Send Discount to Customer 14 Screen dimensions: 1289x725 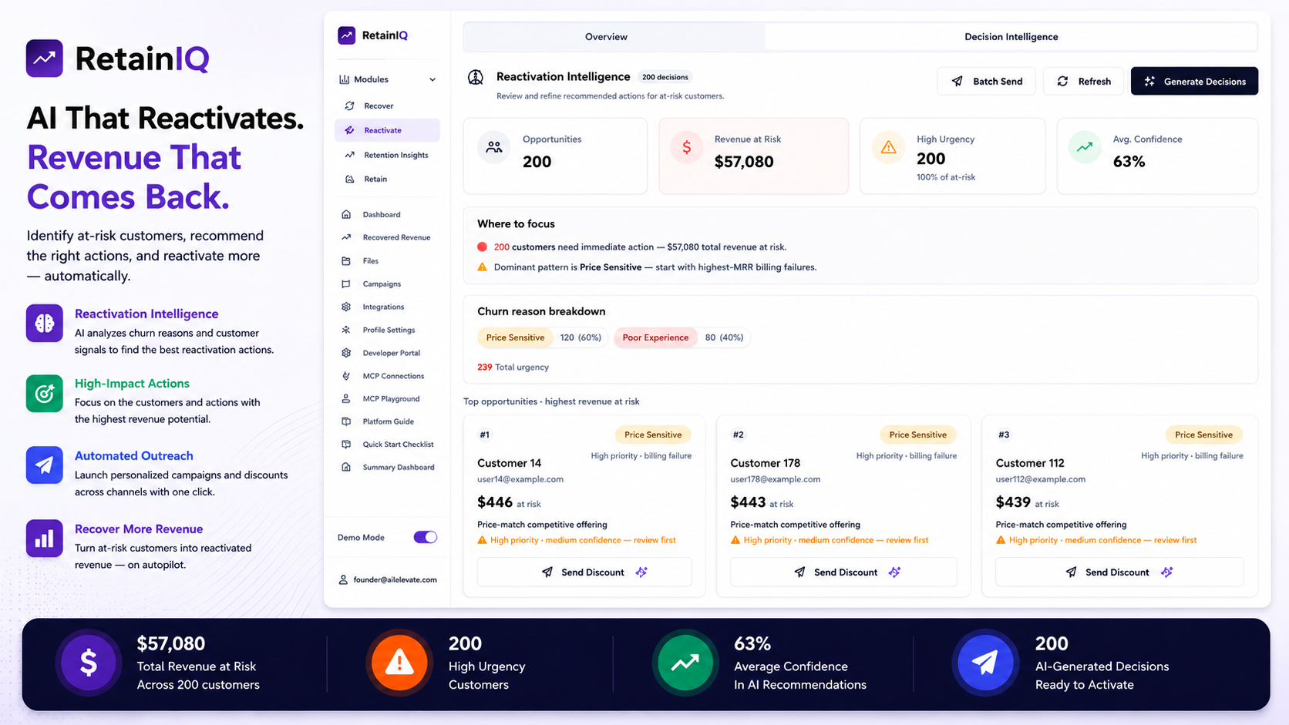[x=584, y=572]
